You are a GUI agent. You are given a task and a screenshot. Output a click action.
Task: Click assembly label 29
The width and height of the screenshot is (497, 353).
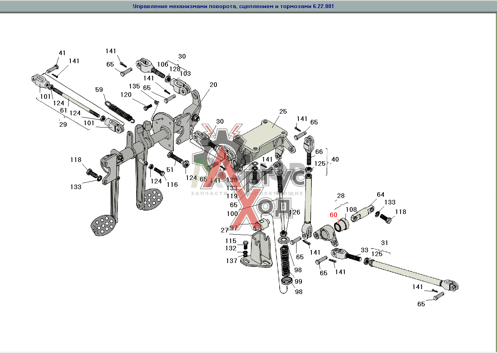pyautogui.click(x=63, y=125)
